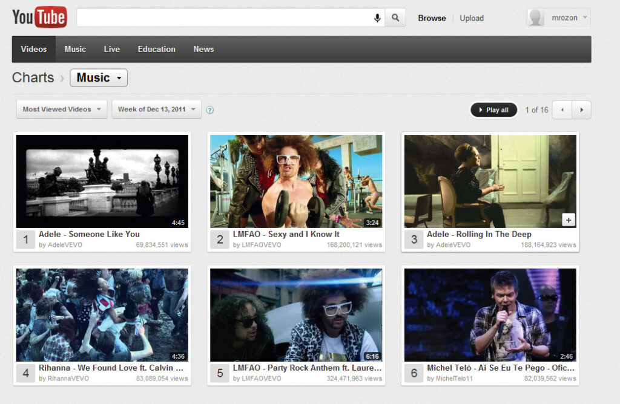Click the plus icon on Rolling In The Deep thumbnail
Image resolution: width=620 pixels, height=404 pixels.
(568, 220)
